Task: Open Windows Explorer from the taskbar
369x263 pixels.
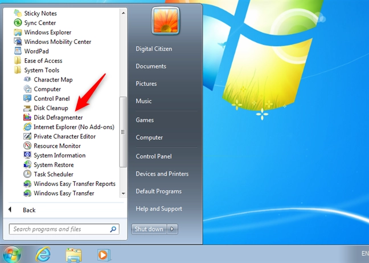Action: click(x=73, y=255)
